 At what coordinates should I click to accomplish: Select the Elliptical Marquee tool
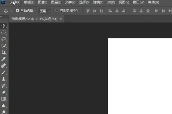click(x=4, y=32)
